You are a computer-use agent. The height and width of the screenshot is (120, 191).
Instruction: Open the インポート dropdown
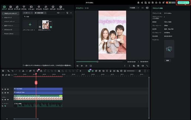click(x=28, y=13)
